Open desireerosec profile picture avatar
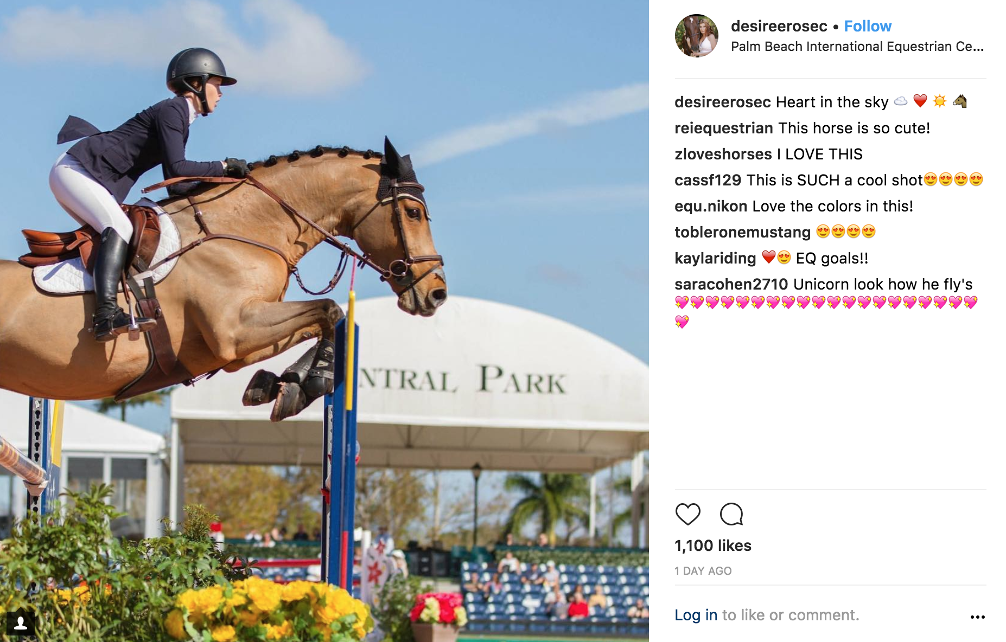 pyautogui.click(x=697, y=36)
